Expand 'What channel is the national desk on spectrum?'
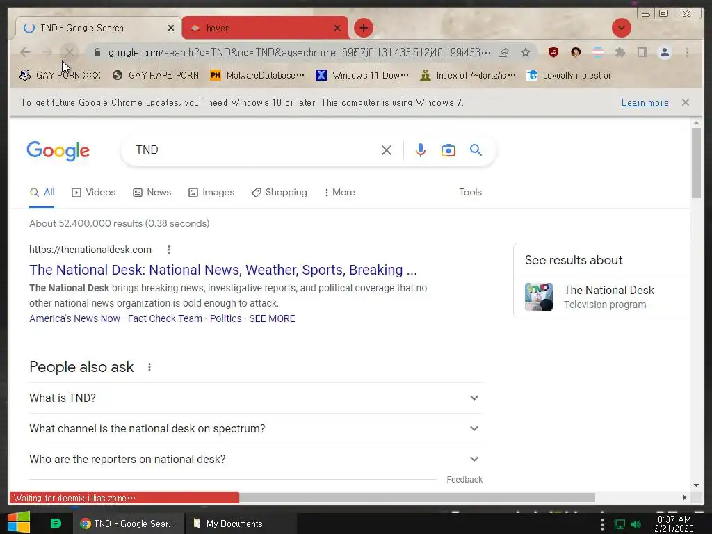This screenshot has width=712, height=534. pos(256,428)
